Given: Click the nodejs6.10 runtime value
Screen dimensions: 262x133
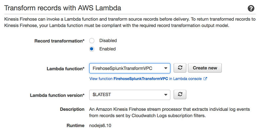Looking at the screenshot, I should coord(100,125).
